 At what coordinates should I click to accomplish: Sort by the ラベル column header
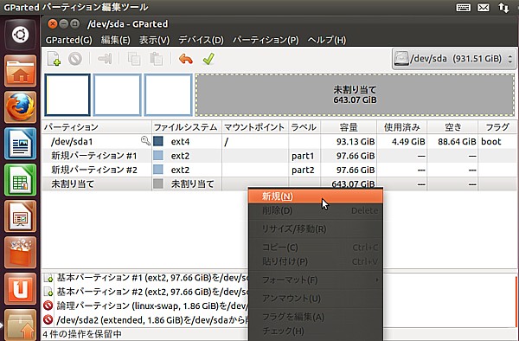(x=304, y=127)
